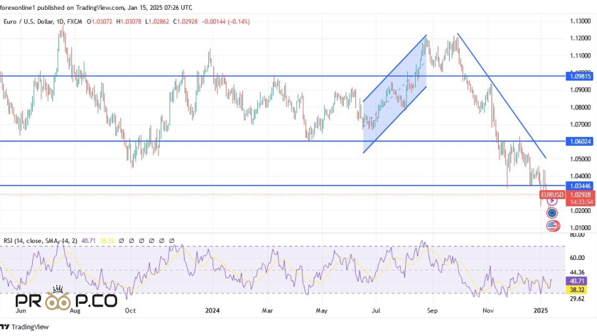
Task: Click the 1.05000 price axis label
Action: tap(580, 159)
